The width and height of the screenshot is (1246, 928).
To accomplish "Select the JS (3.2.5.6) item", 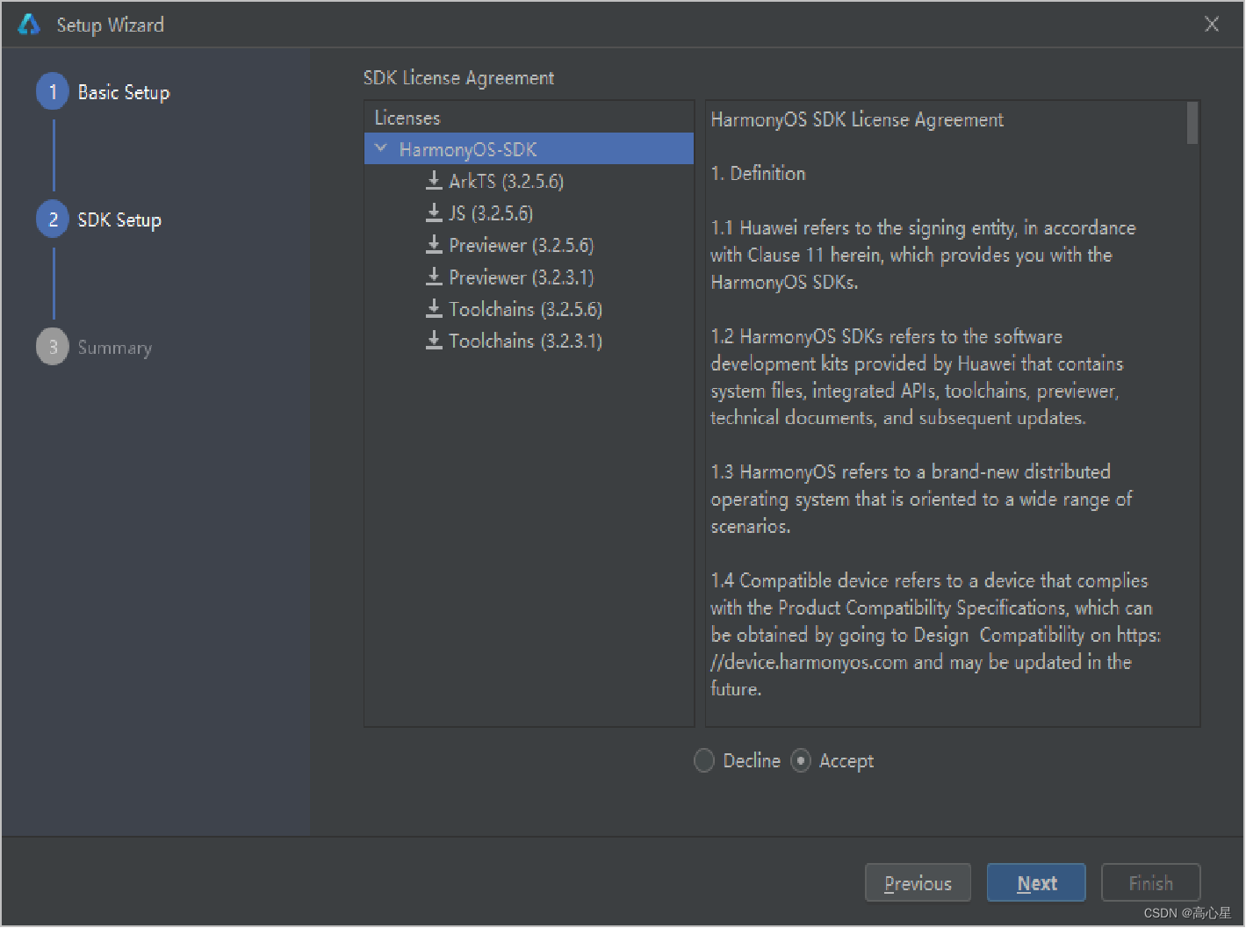I will pyautogui.click(x=491, y=213).
